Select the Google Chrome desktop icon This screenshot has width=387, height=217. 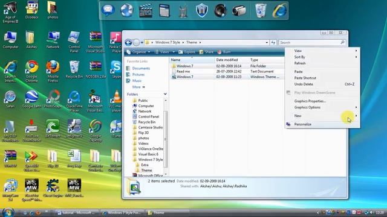point(31,71)
